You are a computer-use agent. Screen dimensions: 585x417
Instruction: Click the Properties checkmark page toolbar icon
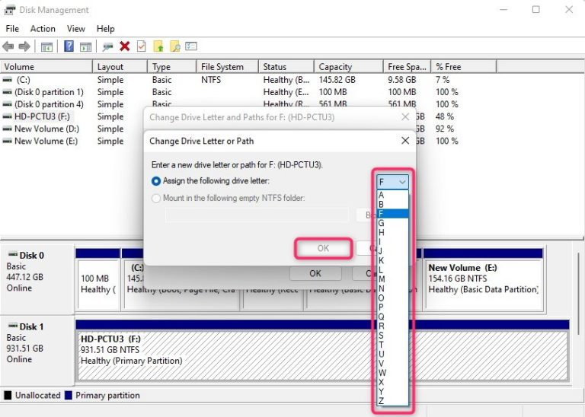click(x=141, y=46)
